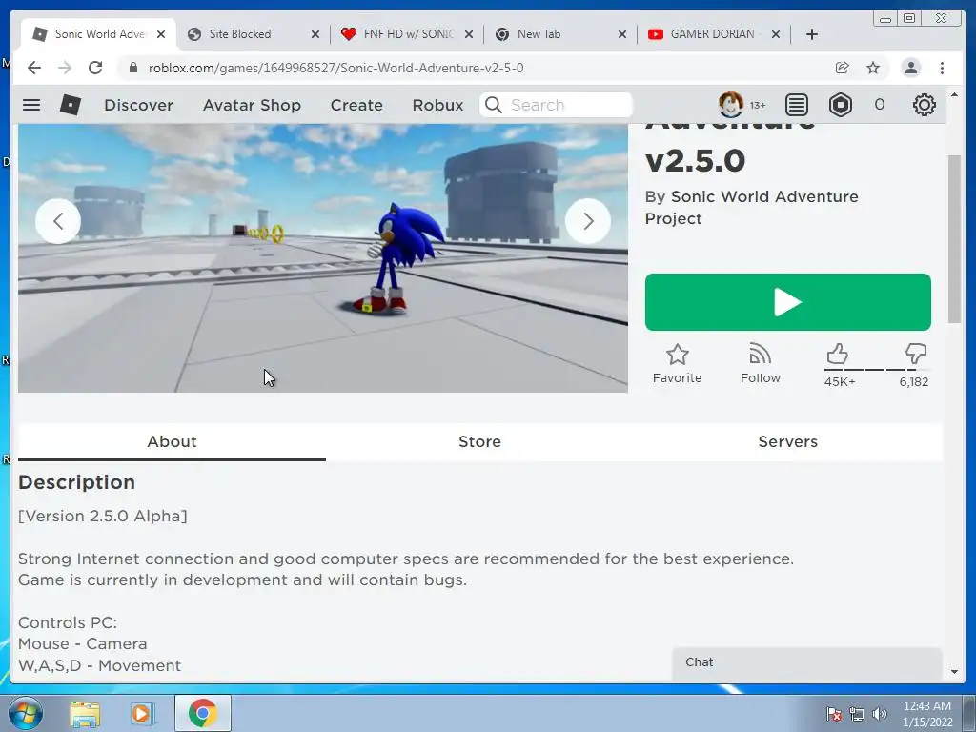Open the Roblox notifications feed icon

pyautogui.click(x=796, y=105)
